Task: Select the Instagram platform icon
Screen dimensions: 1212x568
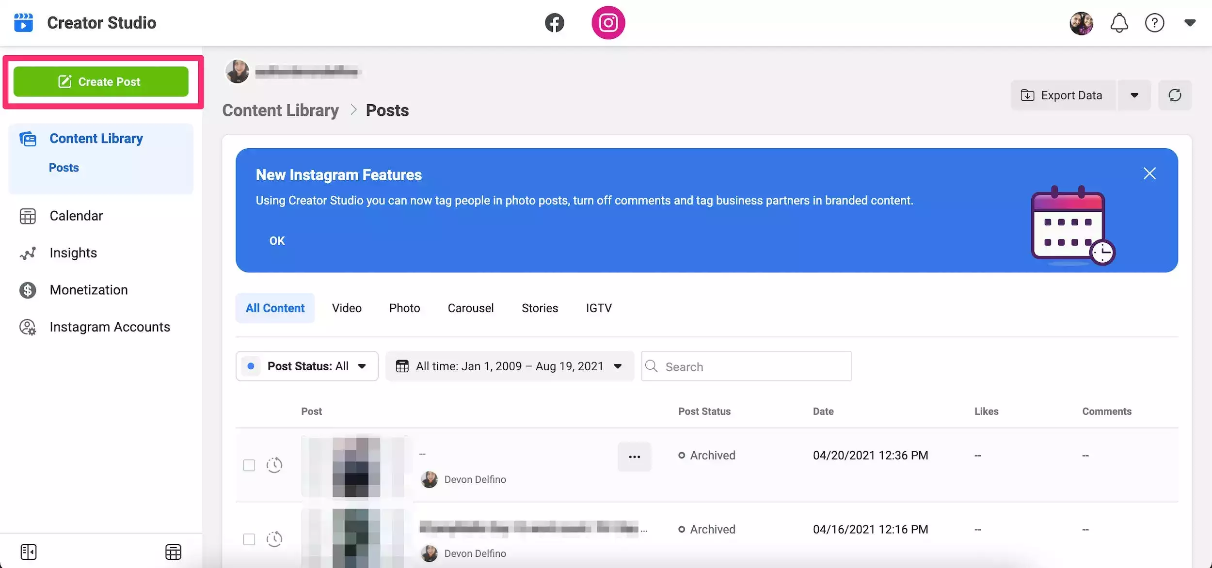Action: click(x=608, y=23)
